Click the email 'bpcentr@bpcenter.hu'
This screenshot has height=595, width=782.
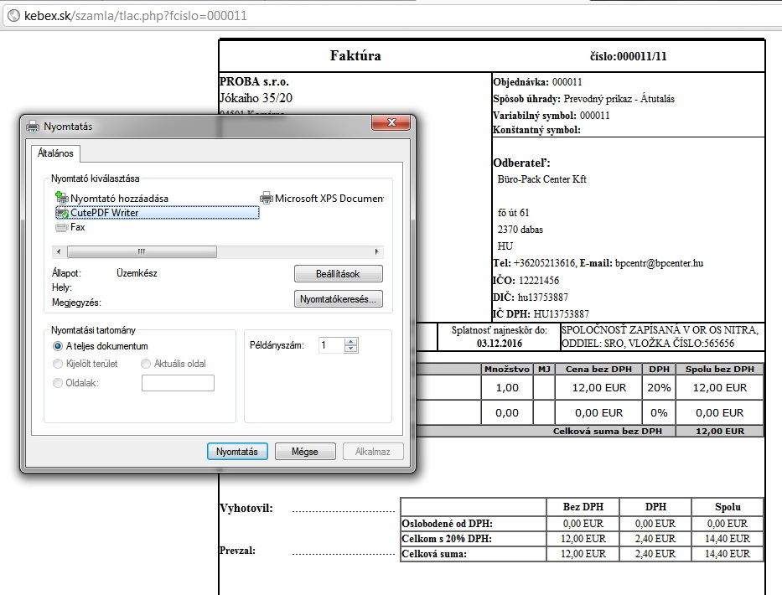point(659,263)
